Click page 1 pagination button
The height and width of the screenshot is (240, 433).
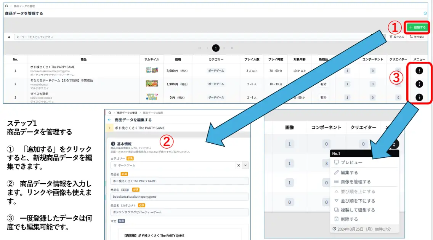216,48
